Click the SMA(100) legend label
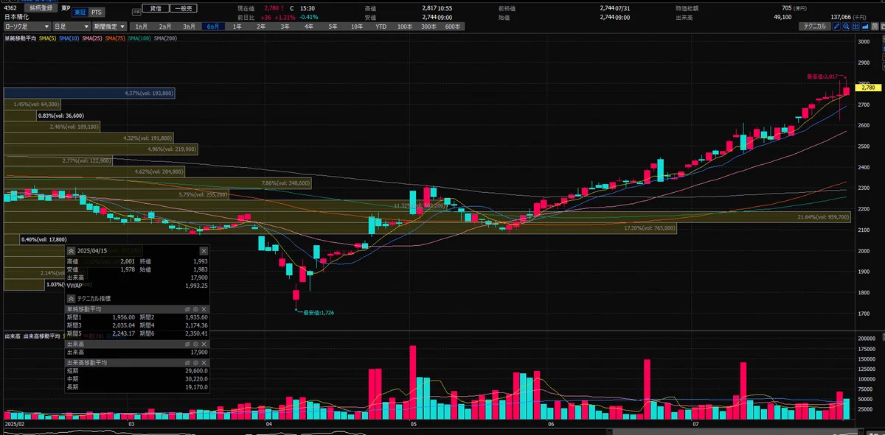Image resolution: width=885 pixels, height=435 pixels. click(x=140, y=38)
